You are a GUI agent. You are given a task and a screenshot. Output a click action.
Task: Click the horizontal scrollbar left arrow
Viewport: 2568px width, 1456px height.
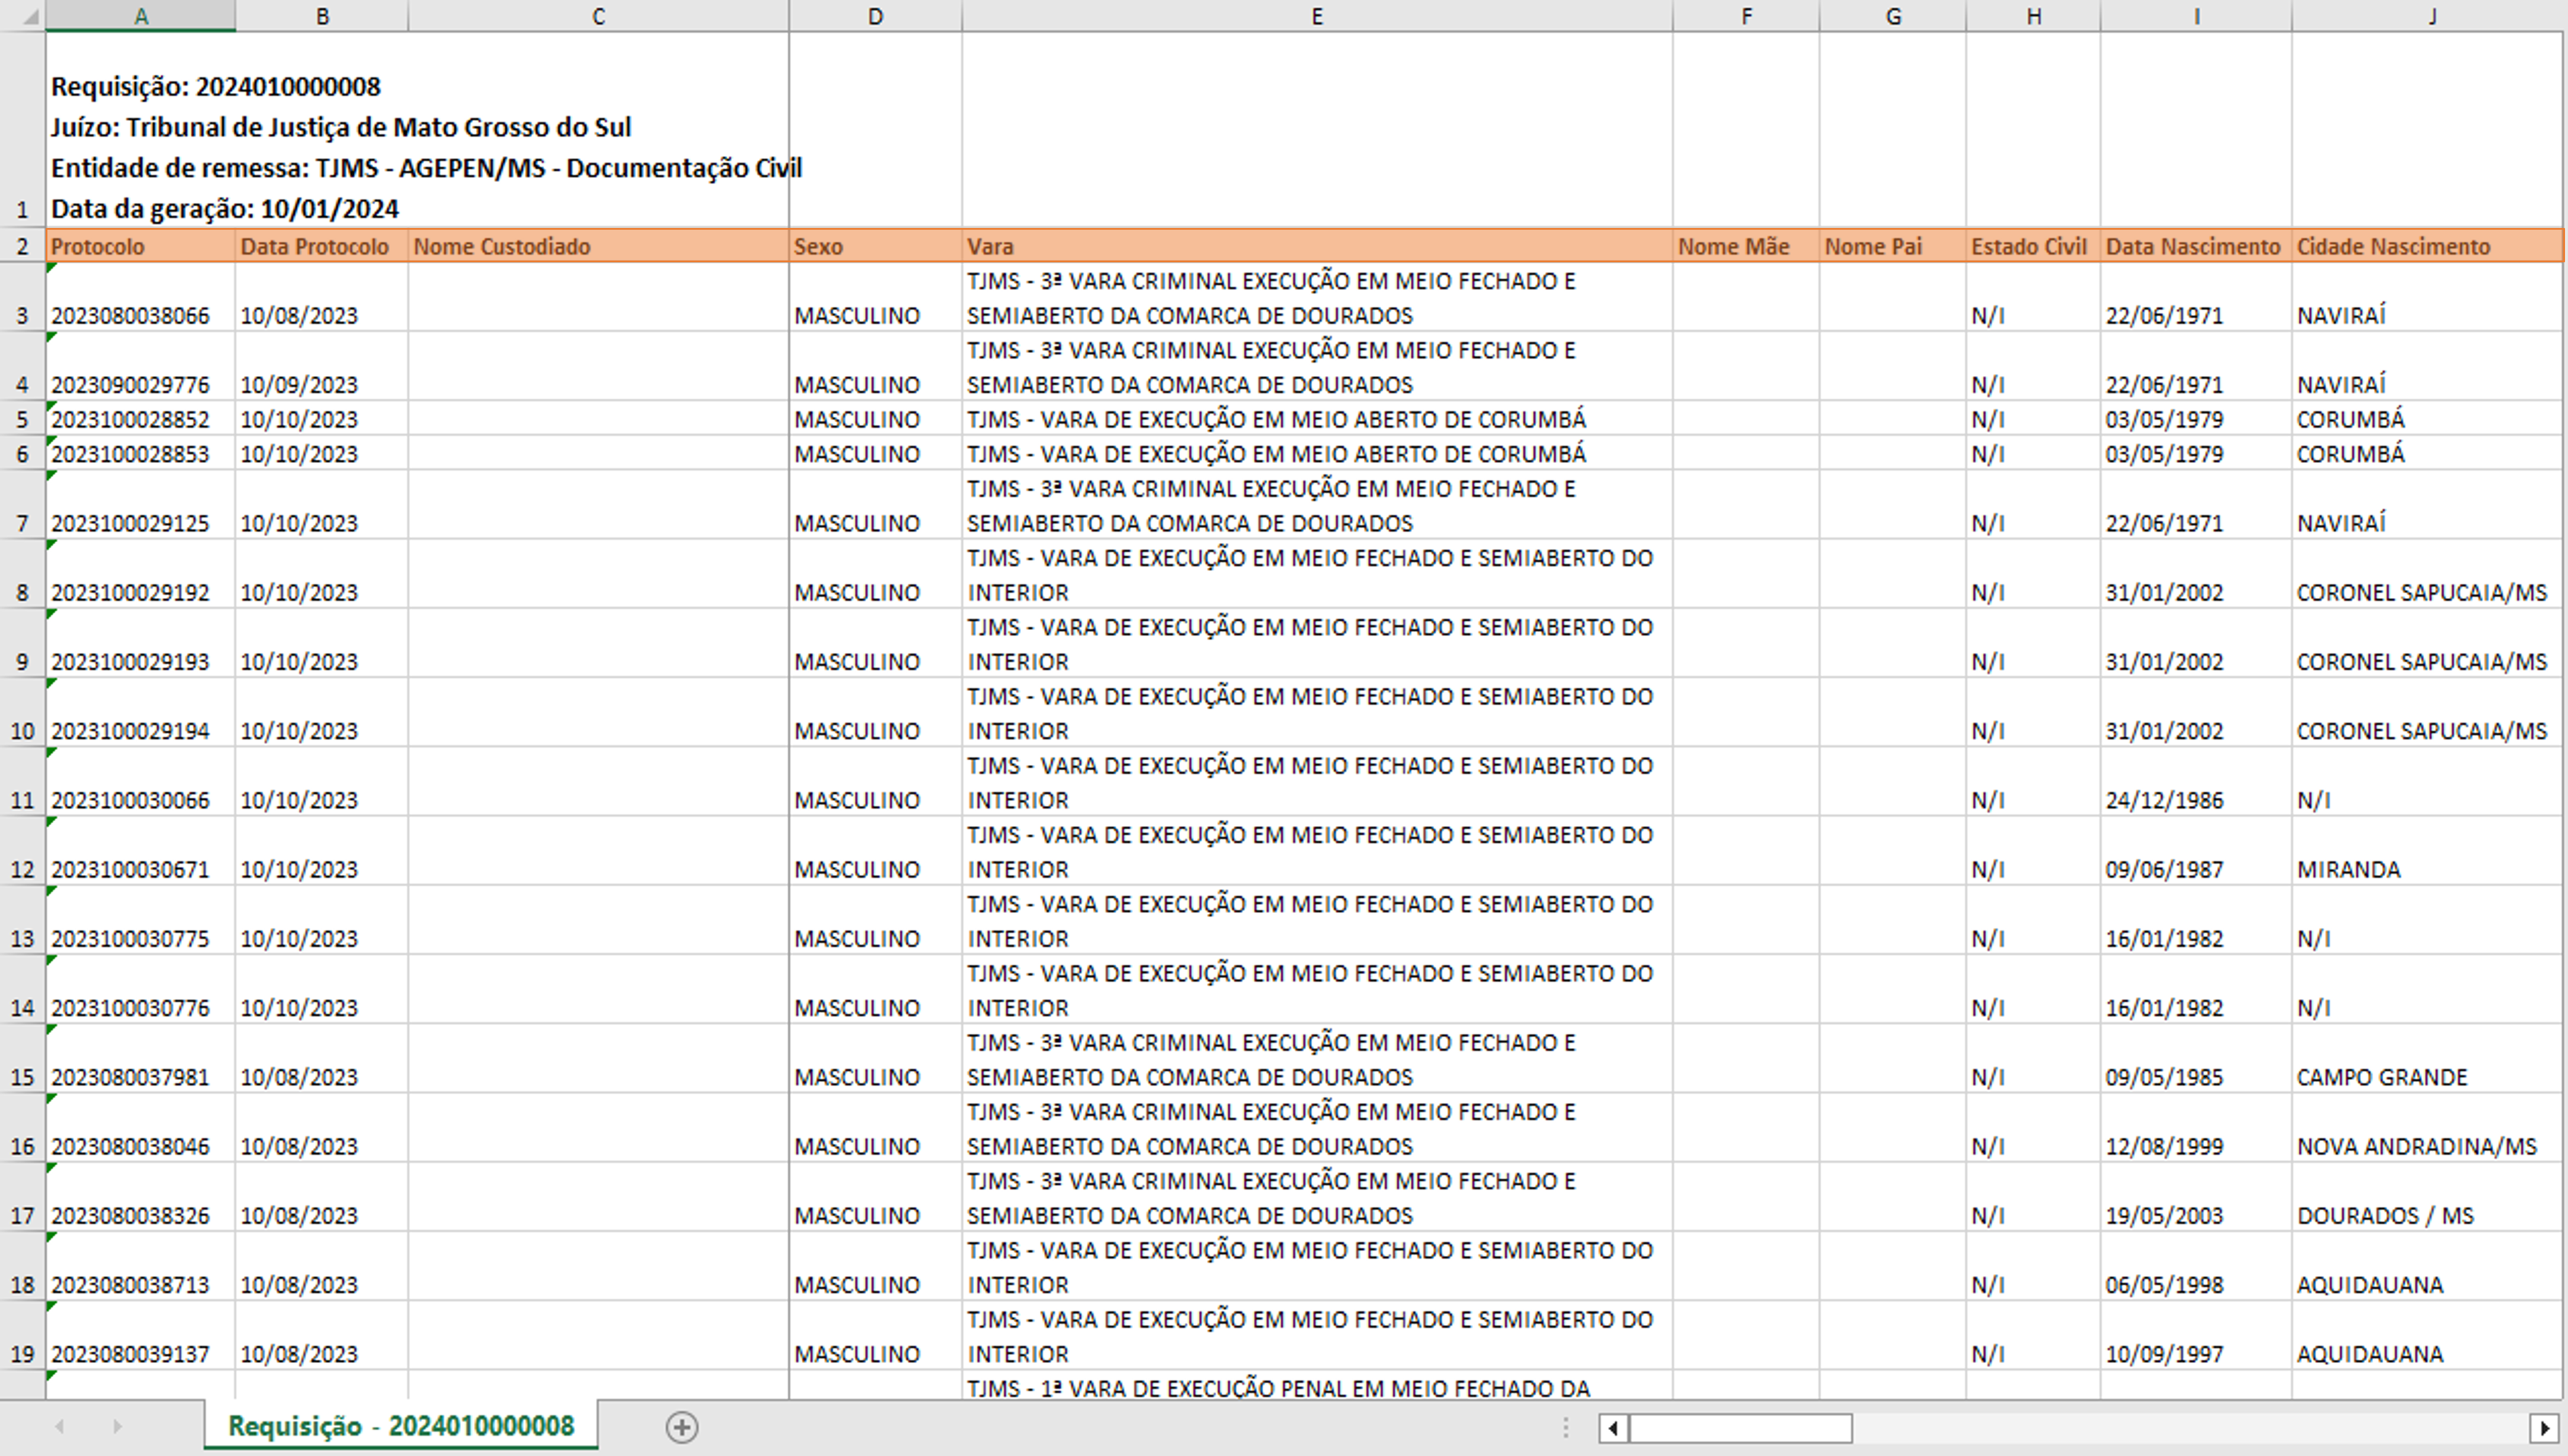(1613, 1428)
